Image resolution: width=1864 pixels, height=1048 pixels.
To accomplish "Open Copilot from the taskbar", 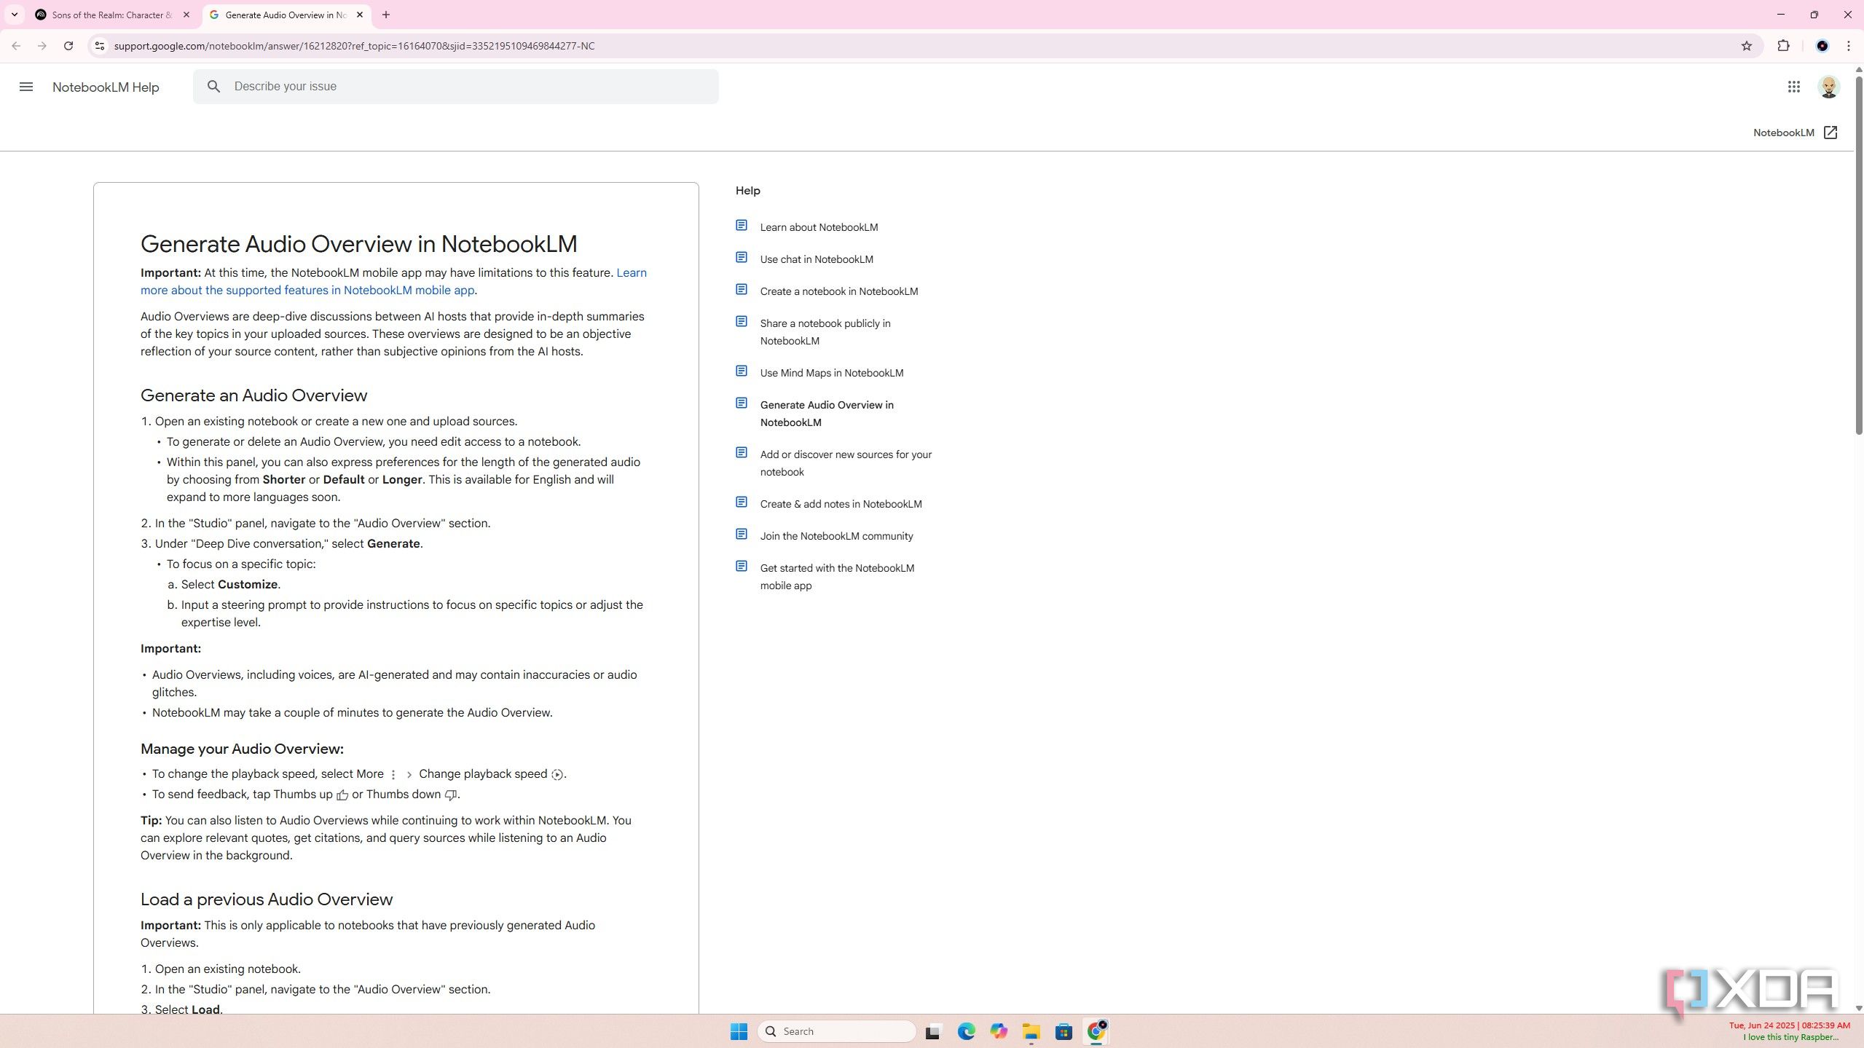I will (999, 1031).
